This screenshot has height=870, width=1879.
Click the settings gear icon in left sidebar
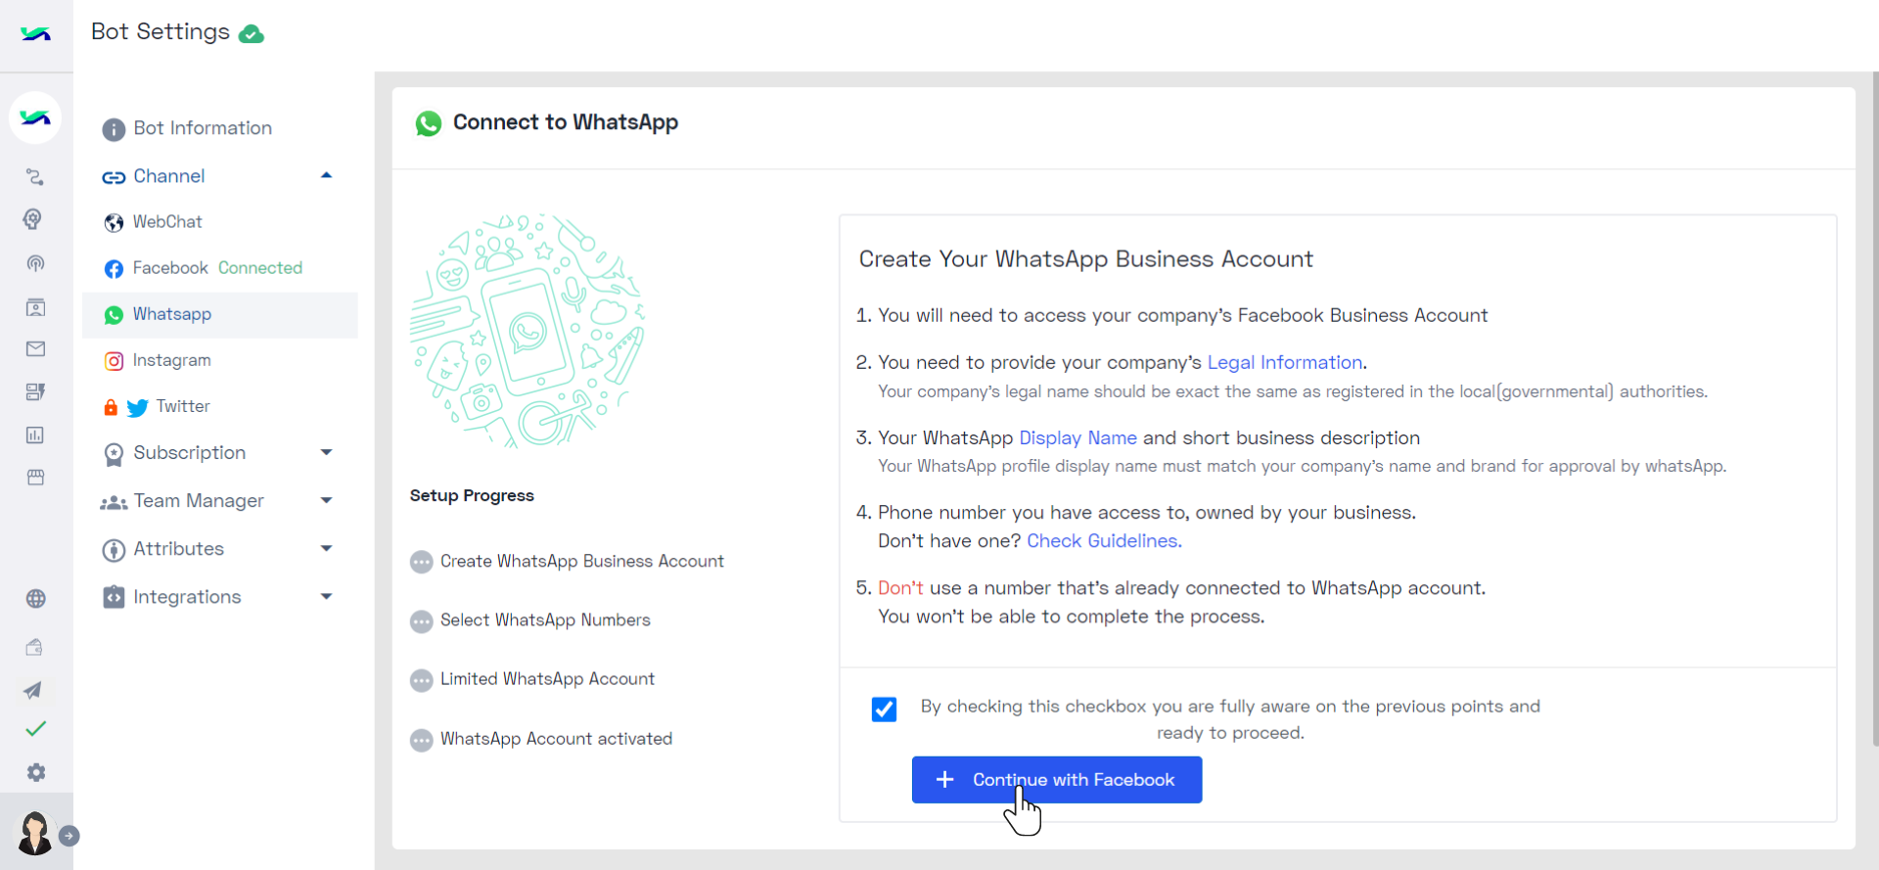pyautogui.click(x=36, y=772)
